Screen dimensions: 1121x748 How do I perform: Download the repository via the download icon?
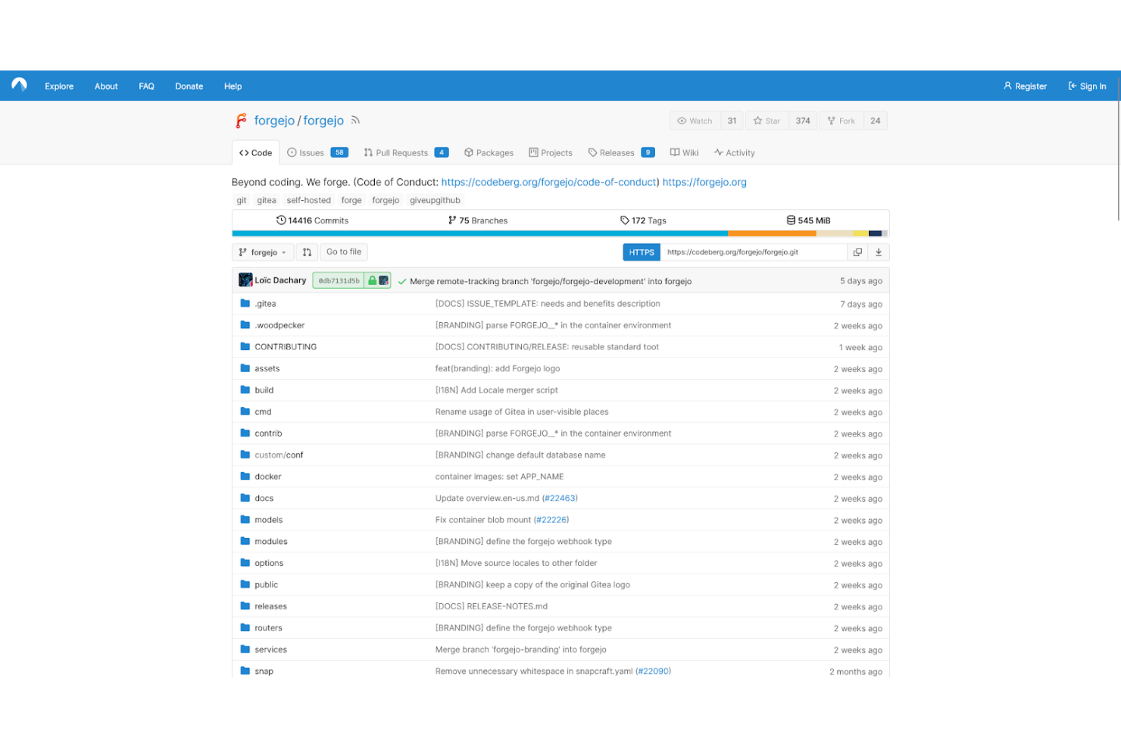(x=878, y=251)
